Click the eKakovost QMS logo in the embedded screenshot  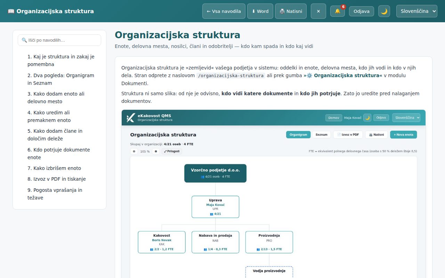[130, 118]
